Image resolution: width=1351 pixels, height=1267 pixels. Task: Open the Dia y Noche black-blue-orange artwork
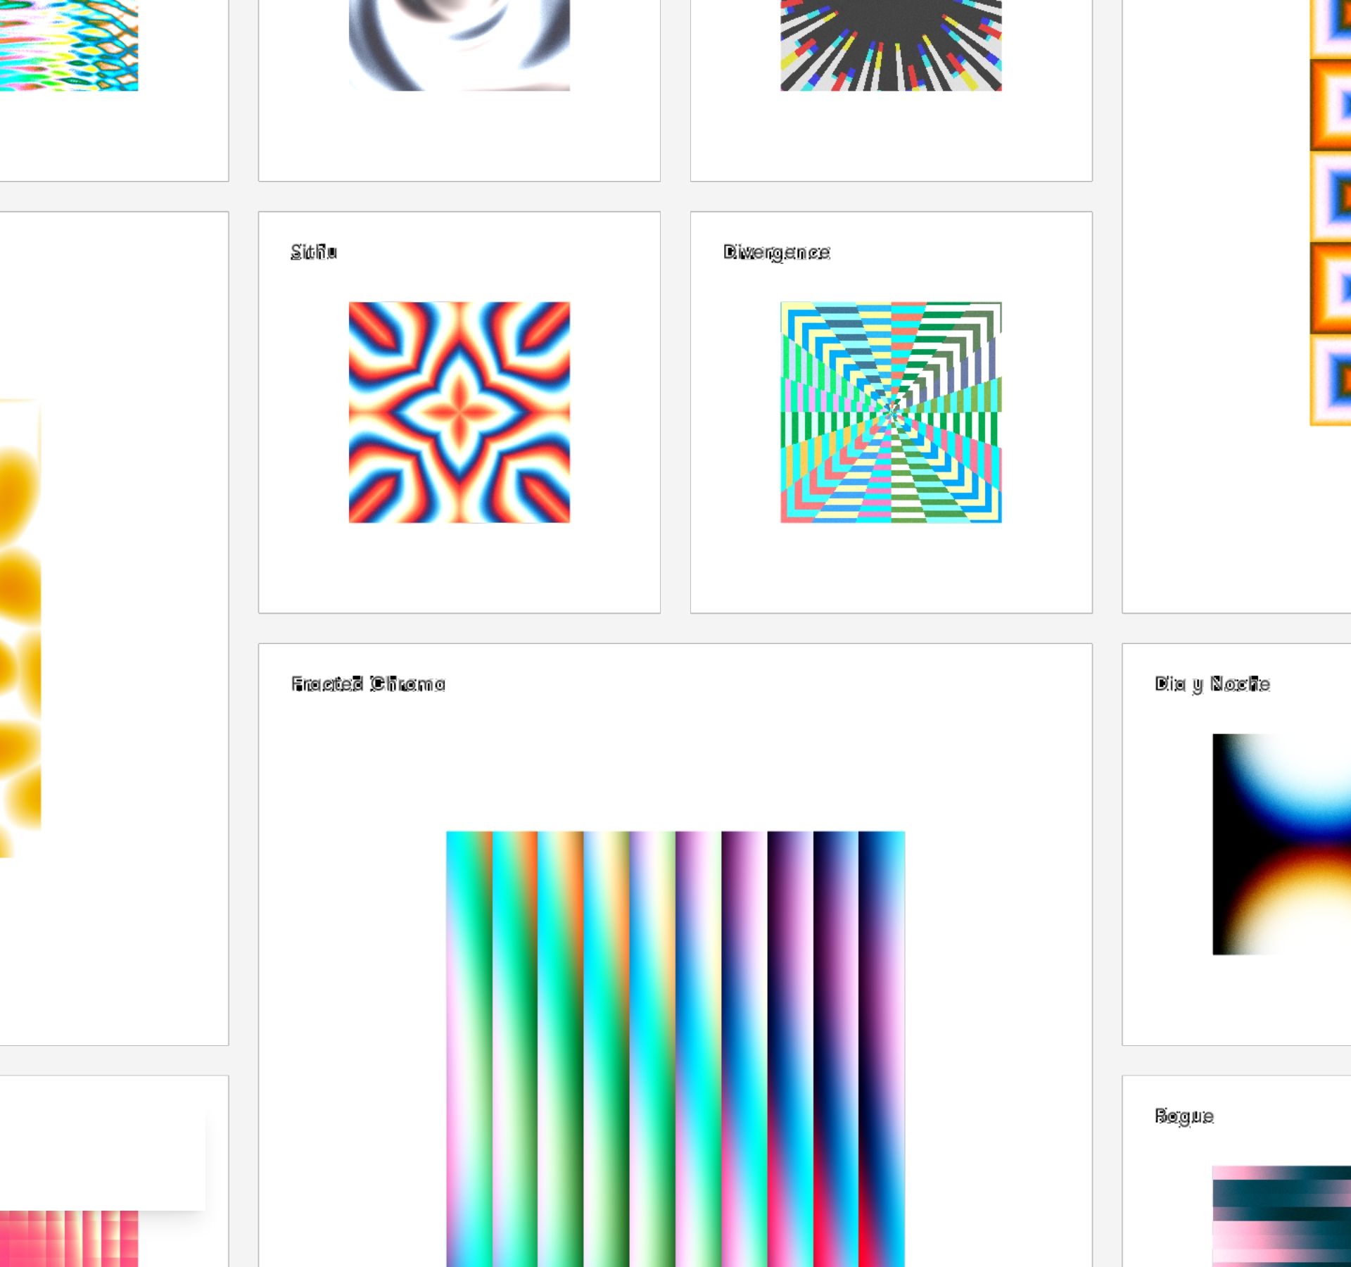pyautogui.click(x=1281, y=843)
